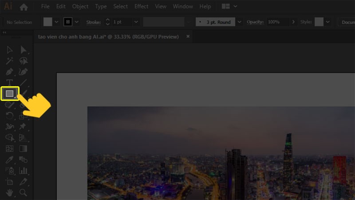Open the 3 pt. Round brush dropdown
The height and width of the screenshot is (200, 355).
coord(240,22)
